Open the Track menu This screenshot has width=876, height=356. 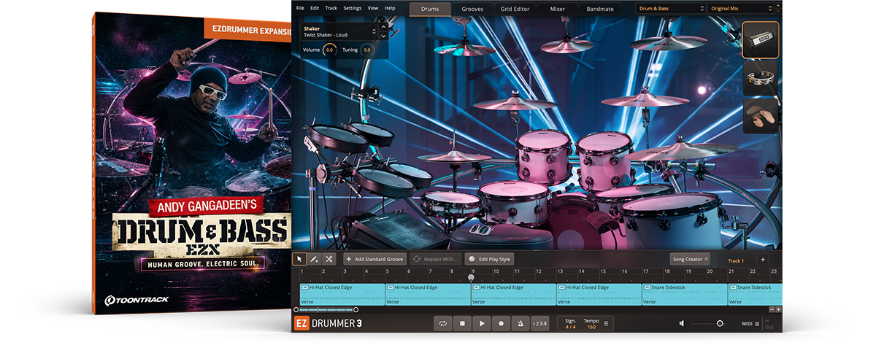click(331, 8)
